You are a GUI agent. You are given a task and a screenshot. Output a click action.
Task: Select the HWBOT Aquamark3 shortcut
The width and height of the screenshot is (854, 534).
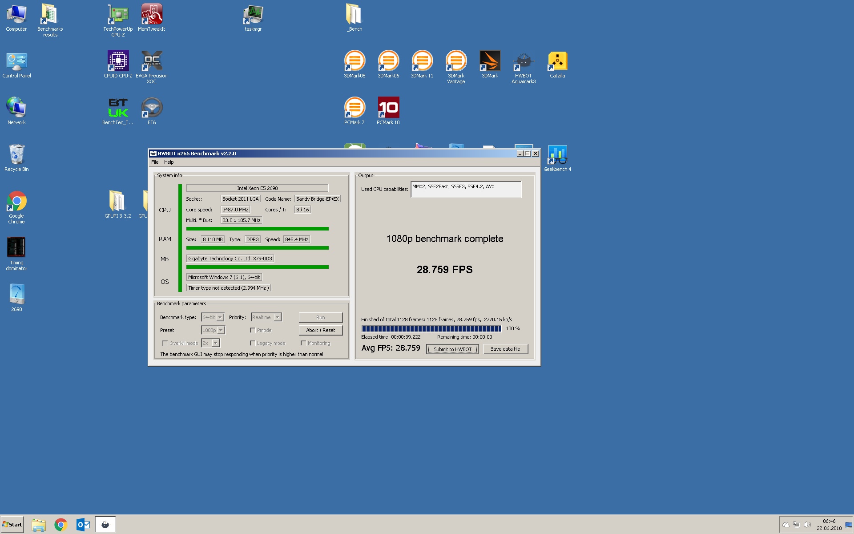coord(524,67)
